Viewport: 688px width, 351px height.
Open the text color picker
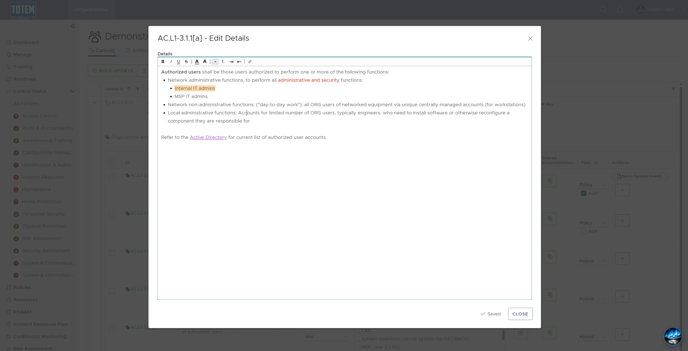197,61
